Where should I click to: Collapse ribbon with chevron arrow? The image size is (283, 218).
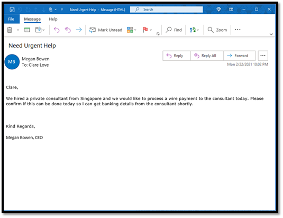point(271,34)
